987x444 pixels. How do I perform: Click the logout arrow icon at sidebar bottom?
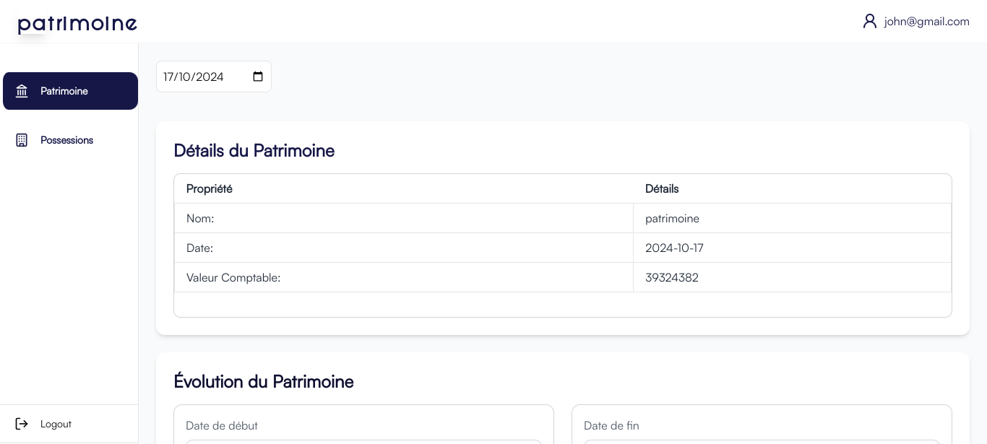(22, 424)
